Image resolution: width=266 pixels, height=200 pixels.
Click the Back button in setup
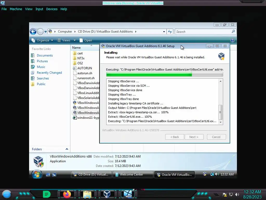(x=175, y=137)
